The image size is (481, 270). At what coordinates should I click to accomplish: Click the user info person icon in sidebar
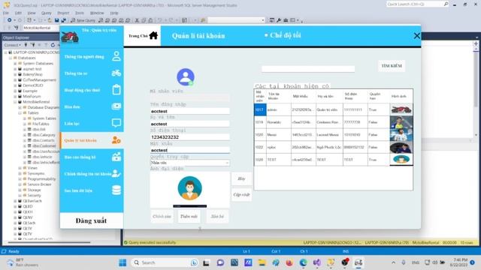[116, 56]
